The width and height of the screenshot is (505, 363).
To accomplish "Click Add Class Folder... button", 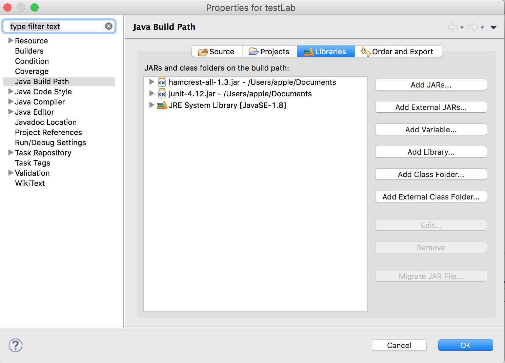I will [x=431, y=174].
